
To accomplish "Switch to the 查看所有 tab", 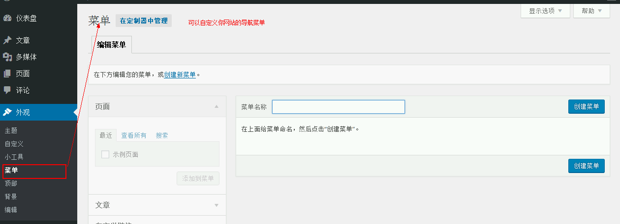I will pyautogui.click(x=134, y=135).
